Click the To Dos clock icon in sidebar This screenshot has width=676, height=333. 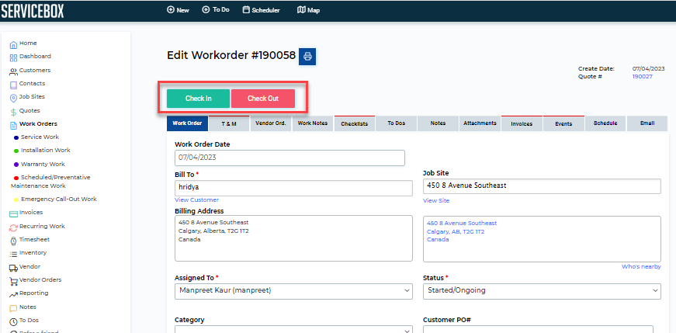pos(13,322)
